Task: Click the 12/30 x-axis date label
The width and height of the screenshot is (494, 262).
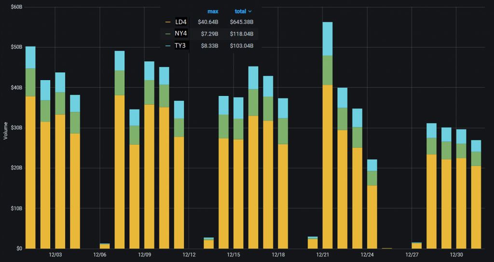Action: [456, 255]
